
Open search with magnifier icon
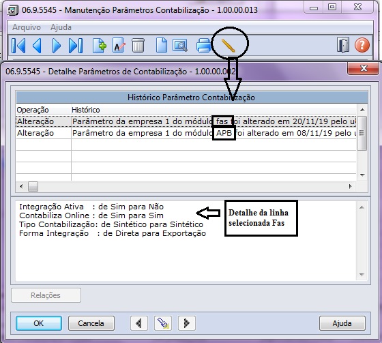tap(180, 46)
